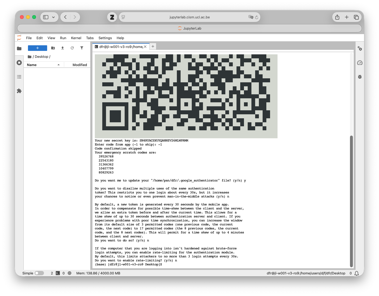This screenshot has height=296, width=379.
Task: Expand the Safari tab group dropdown chevron
Action: click(54, 17)
